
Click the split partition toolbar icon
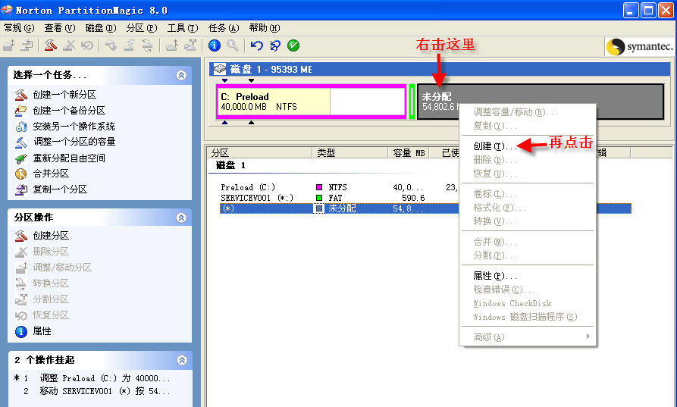pos(190,45)
